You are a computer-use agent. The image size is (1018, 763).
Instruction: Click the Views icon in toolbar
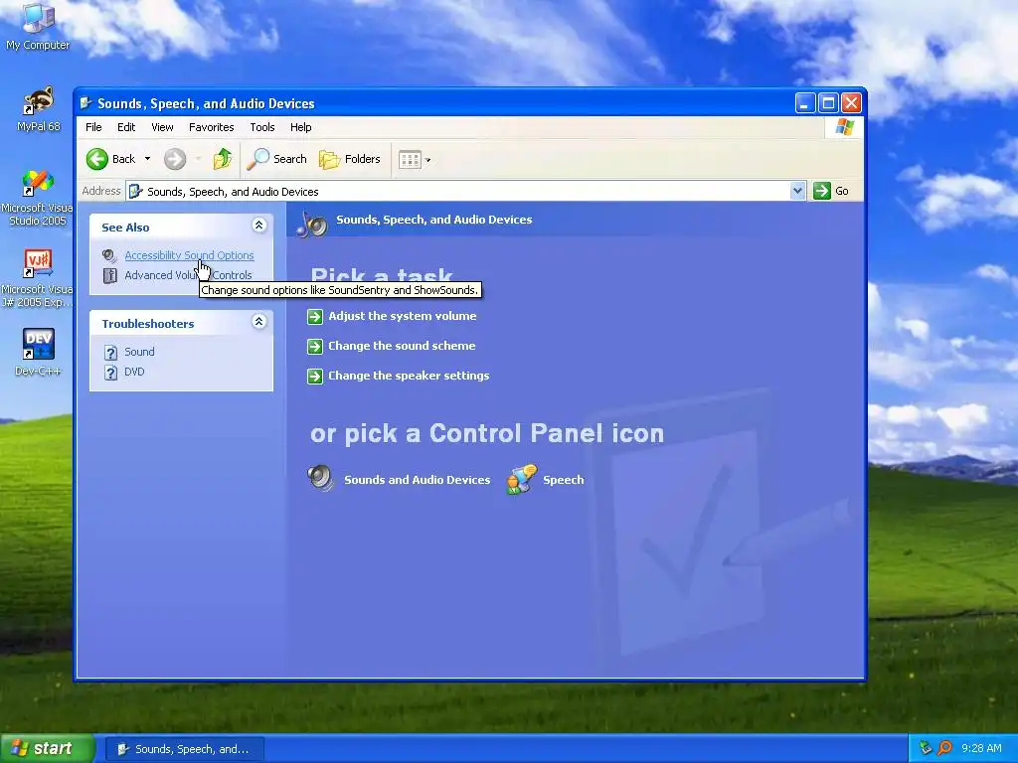410,159
